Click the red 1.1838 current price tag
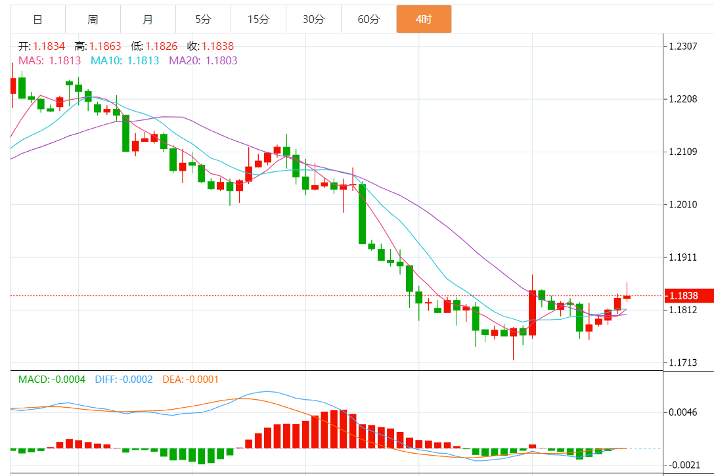714x476 pixels. [x=688, y=295]
